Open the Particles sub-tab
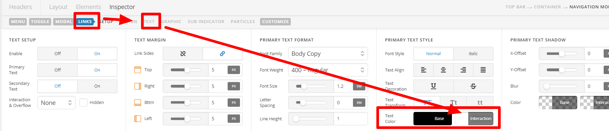The width and height of the screenshot is (609, 131). point(243,22)
